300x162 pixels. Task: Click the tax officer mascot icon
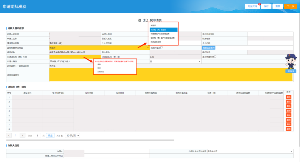[x=291, y=61]
